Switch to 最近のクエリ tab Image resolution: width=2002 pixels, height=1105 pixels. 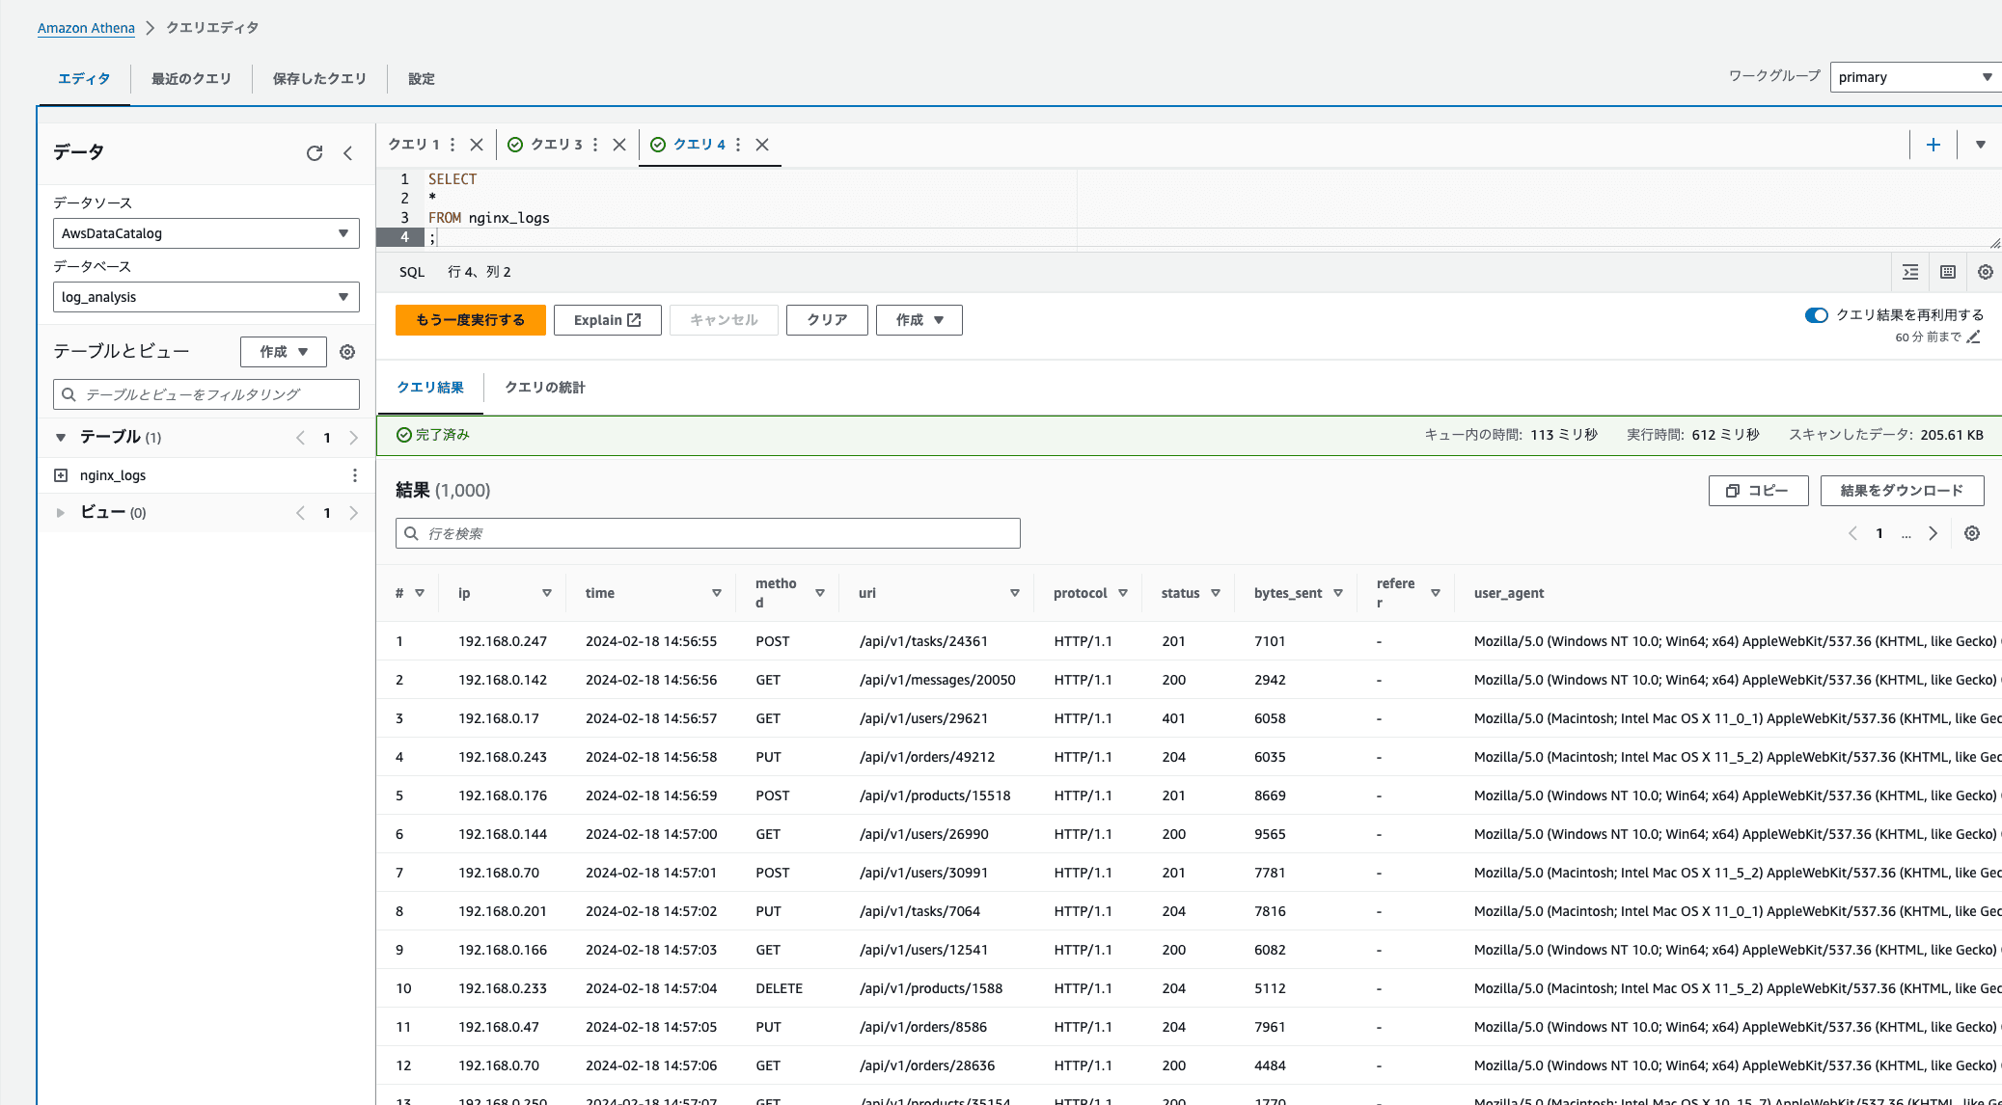pyautogui.click(x=191, y=79)
